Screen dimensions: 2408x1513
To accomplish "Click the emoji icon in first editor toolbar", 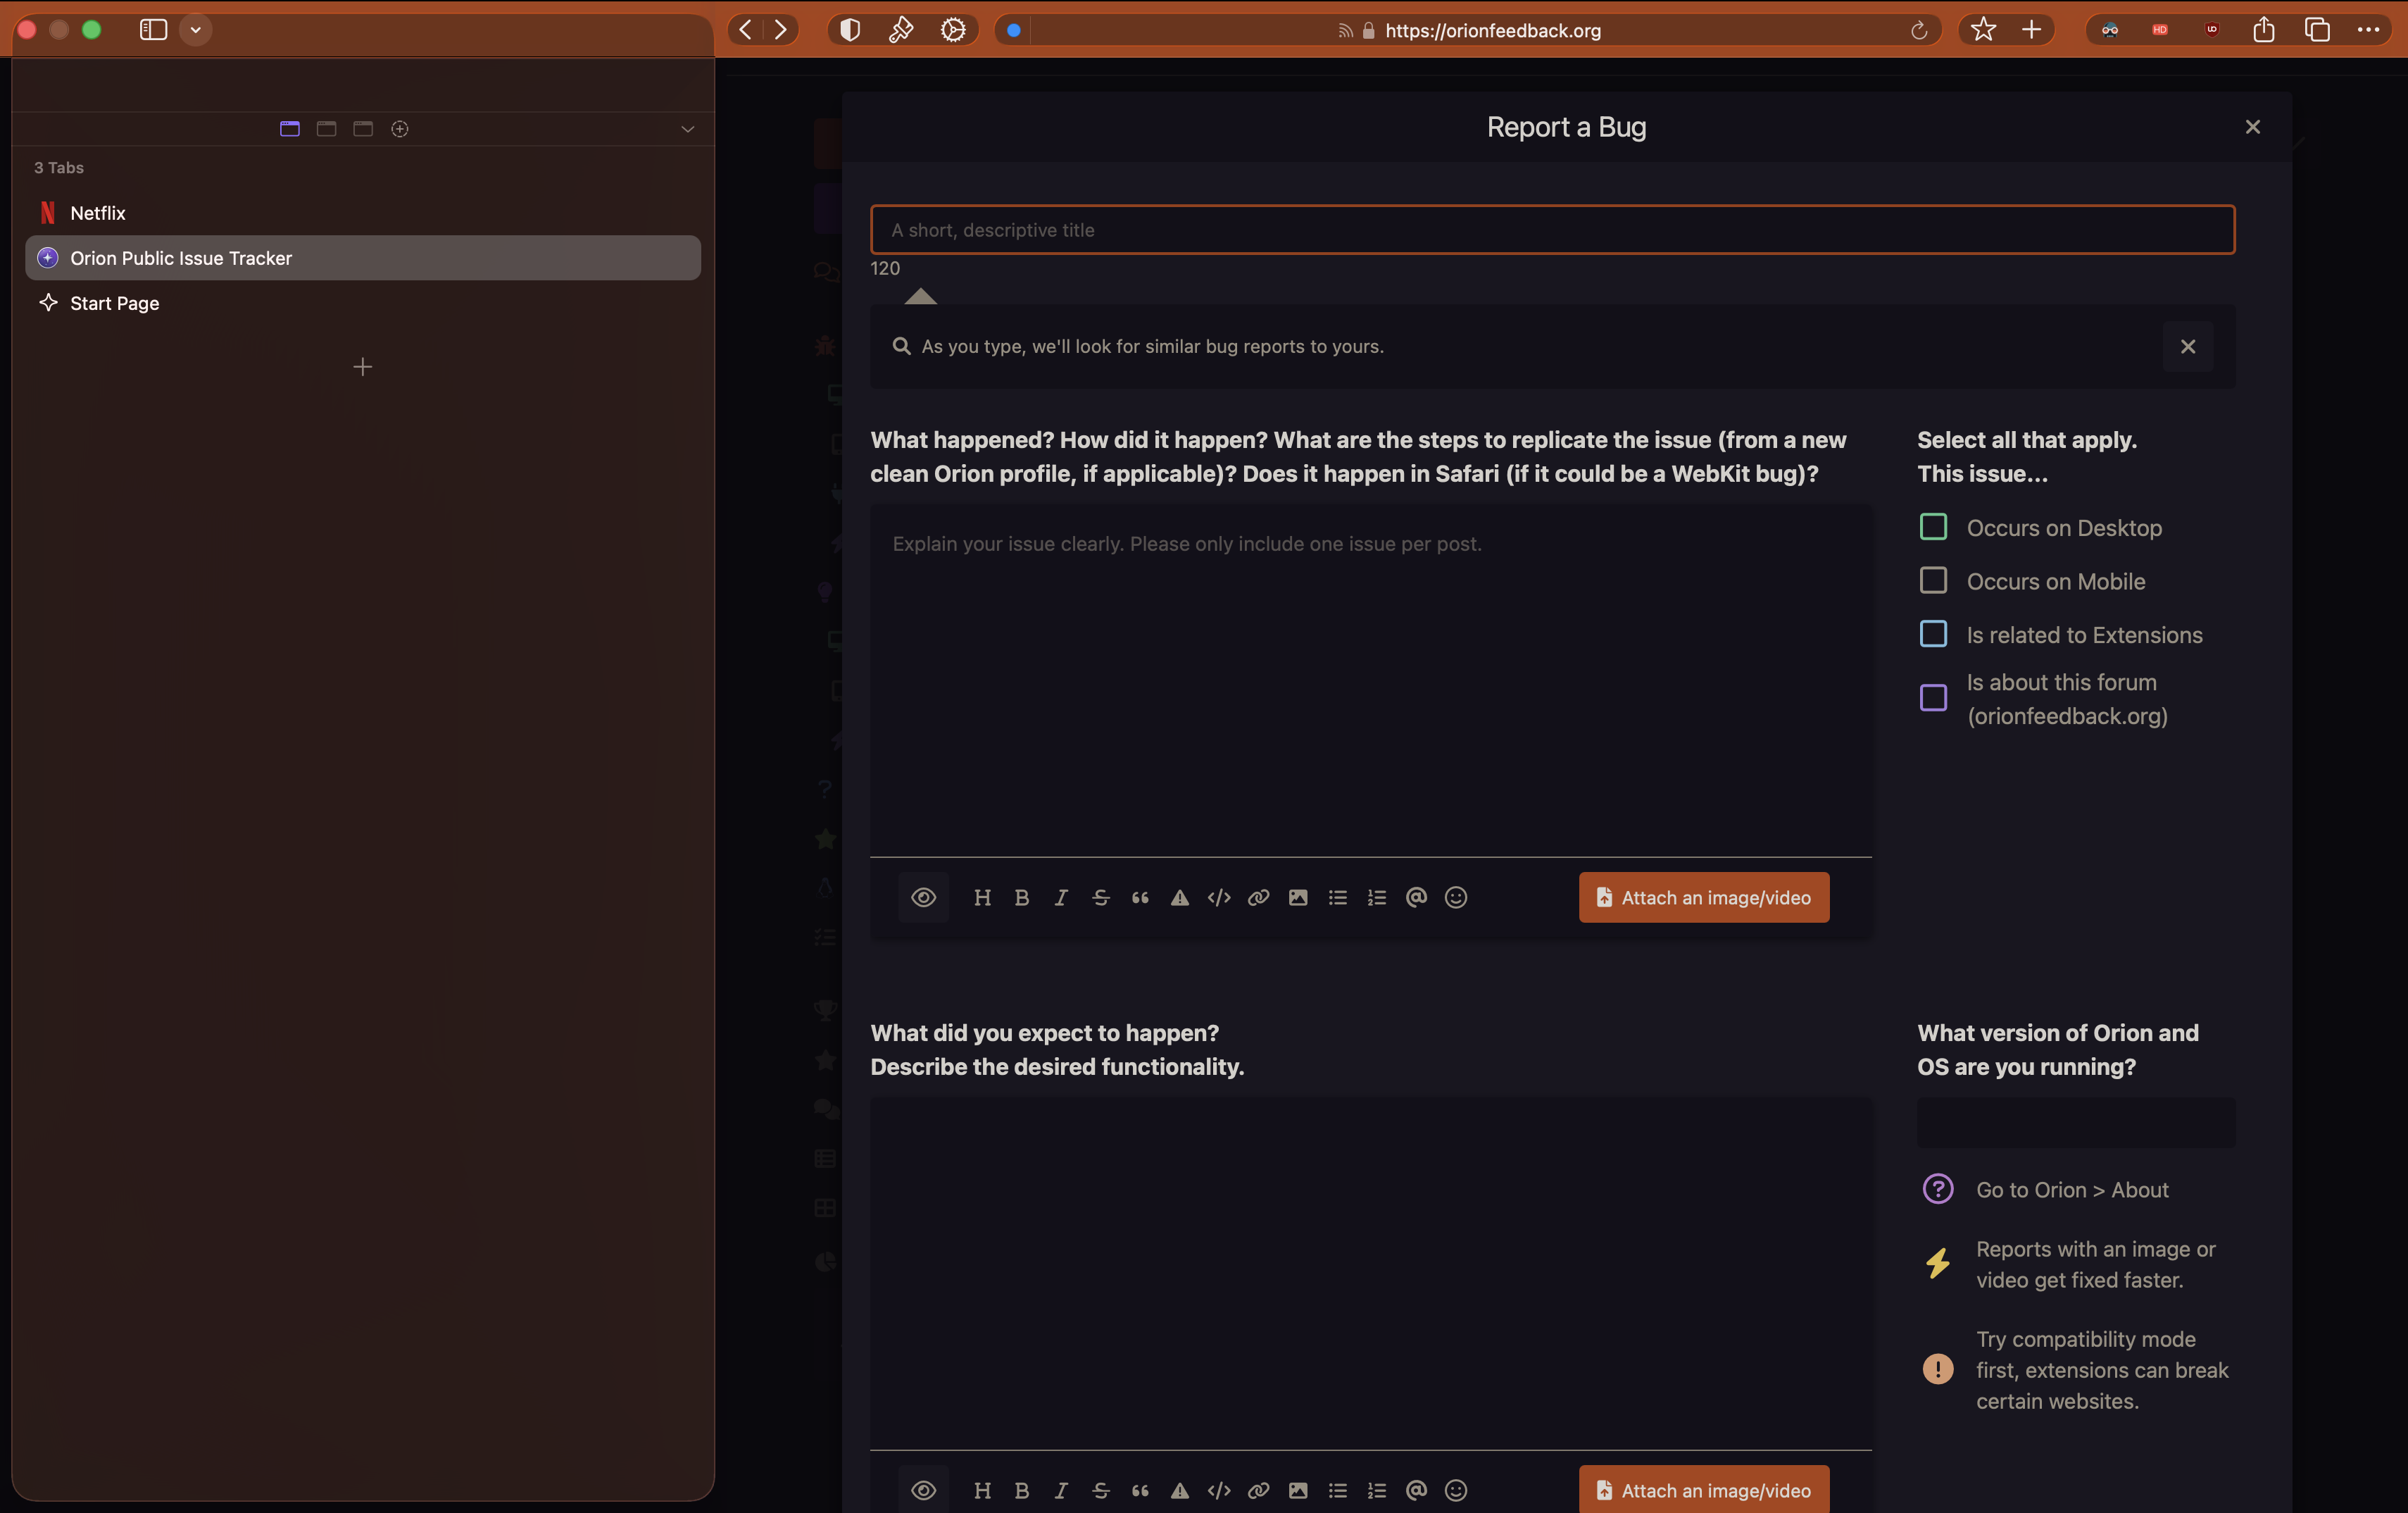I will 1455,897.
